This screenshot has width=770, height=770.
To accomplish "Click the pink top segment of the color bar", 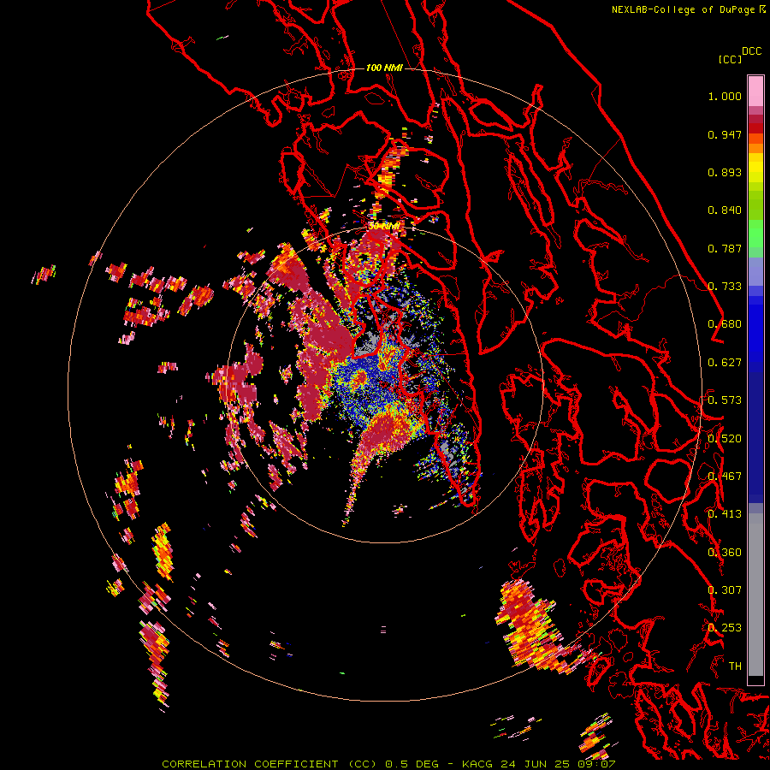I will click(755, 91).
